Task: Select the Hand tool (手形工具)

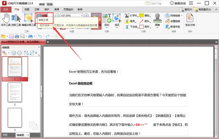Action: [6, 20]
